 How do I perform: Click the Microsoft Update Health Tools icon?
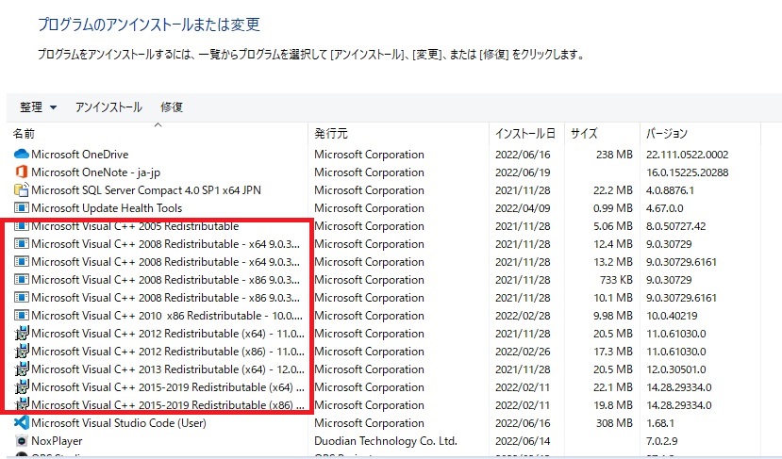(x=22, y=207)
